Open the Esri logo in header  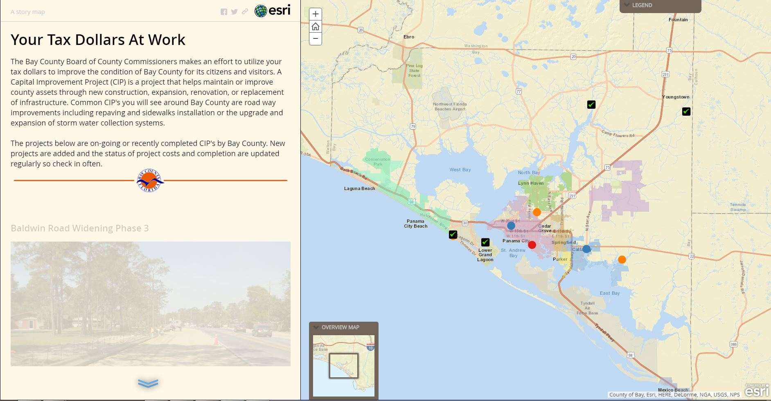tap(273, 11)
